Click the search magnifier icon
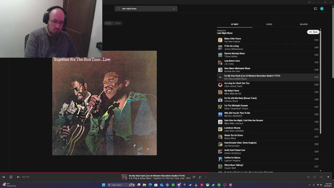 click(x=119, y=9)
